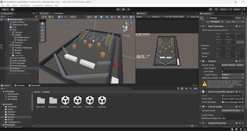Screen dimensions: 247x131
Task: Click the Play button
Action: (118, 9)
